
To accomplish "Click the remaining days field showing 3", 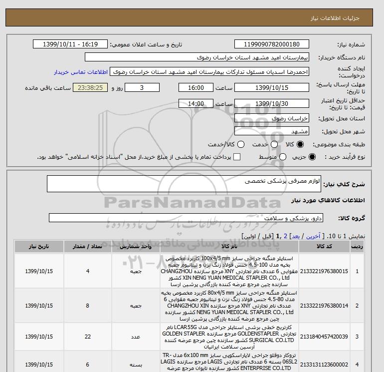I will click(142, 87).
